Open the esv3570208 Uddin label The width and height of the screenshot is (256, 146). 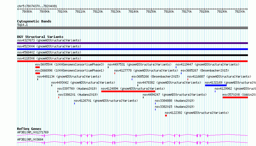[x=239, y=95]
